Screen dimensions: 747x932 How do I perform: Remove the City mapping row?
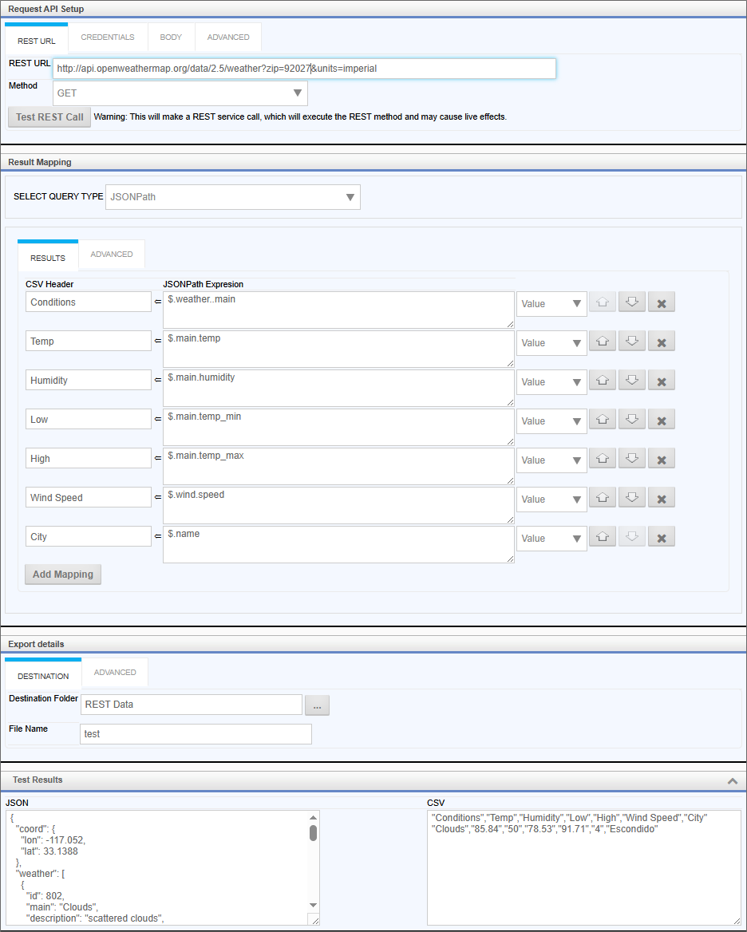pyautogui.click(x=662, y=537)
